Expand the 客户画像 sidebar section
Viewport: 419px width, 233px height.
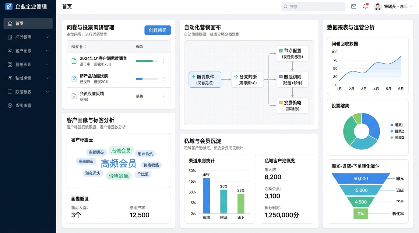pos(47,51)
